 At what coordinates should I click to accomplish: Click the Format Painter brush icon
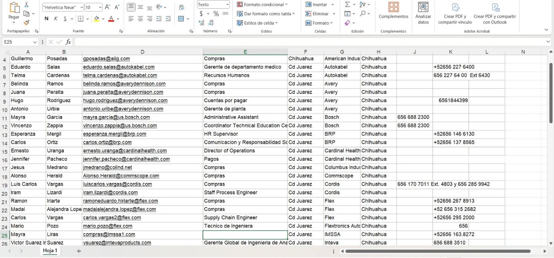point(26,22)
